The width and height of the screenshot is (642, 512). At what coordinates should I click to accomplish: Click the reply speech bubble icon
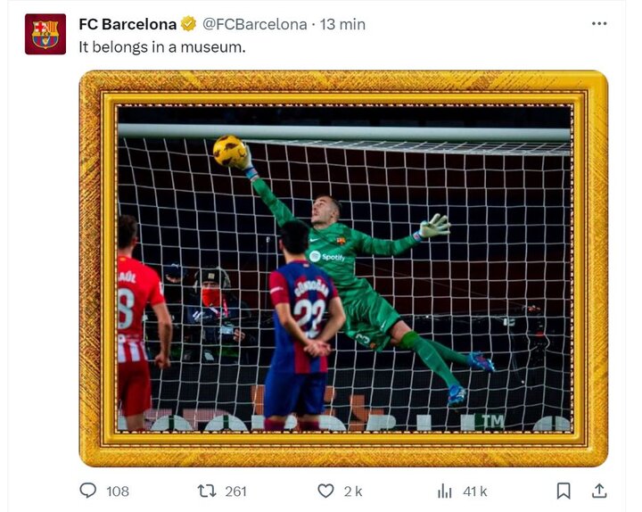point(88,491)
